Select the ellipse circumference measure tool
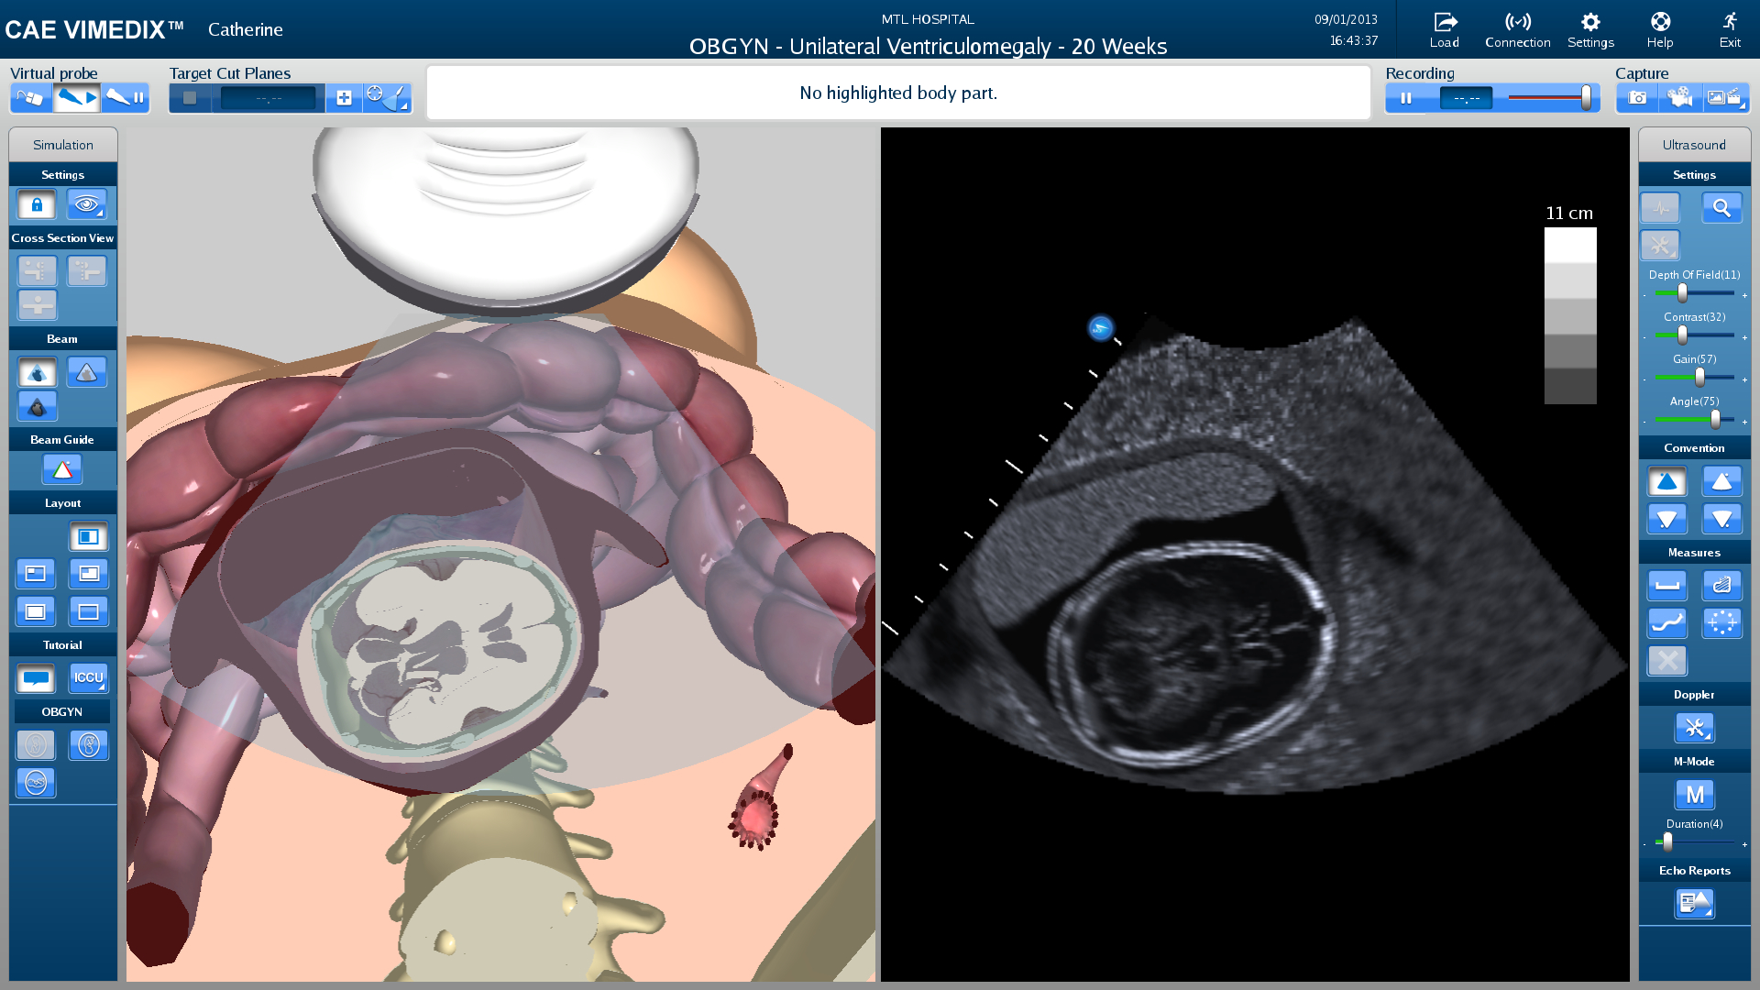 pyautogui.click(x=1722, y=623)
